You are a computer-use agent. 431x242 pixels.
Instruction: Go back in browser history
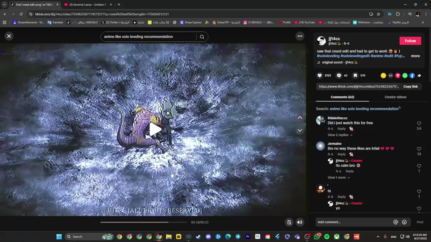pos(5,14)
